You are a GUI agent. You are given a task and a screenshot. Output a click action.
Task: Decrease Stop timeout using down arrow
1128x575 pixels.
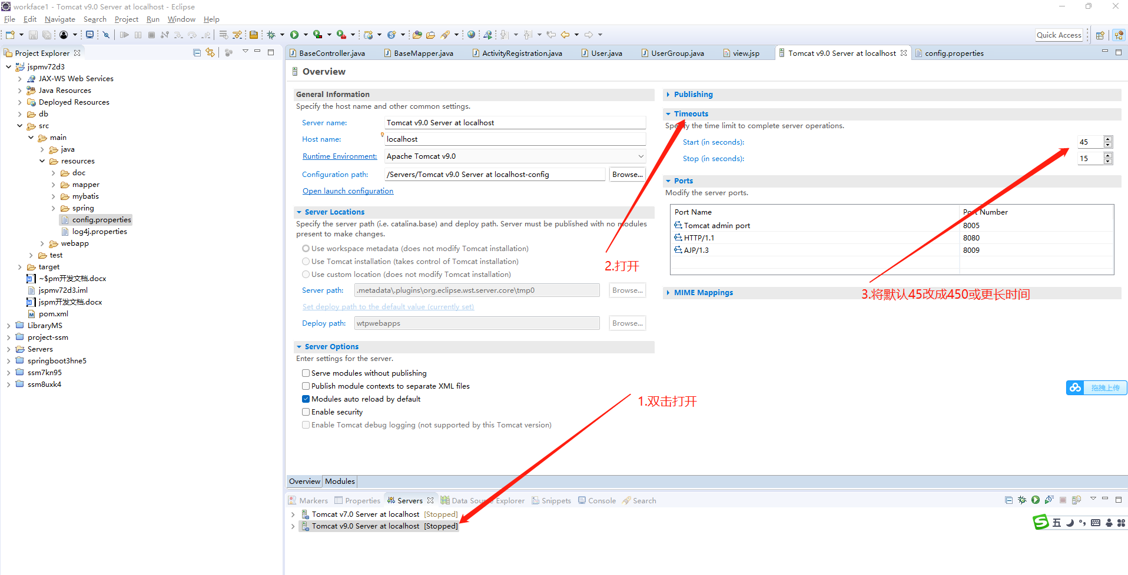point(1108,162)
